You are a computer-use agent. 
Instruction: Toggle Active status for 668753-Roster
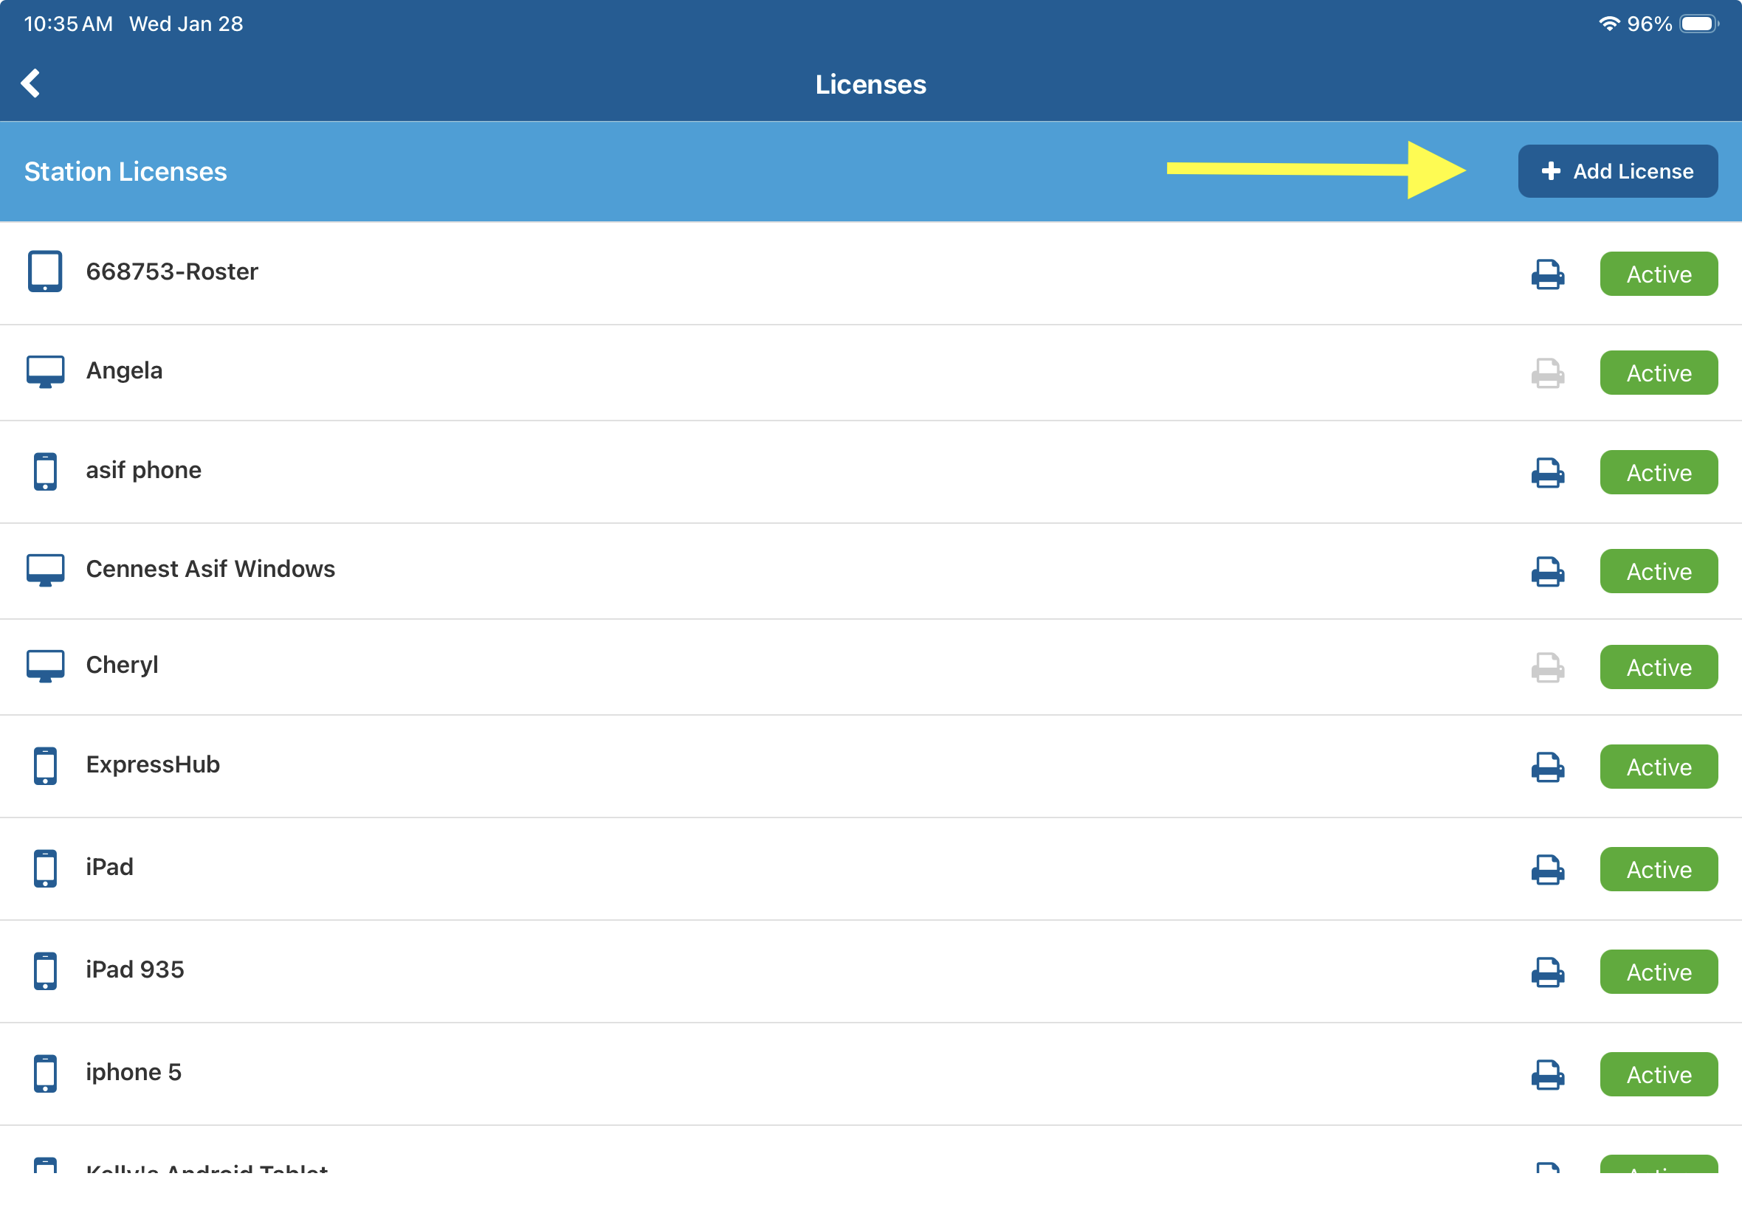(x=1658, y=274)
